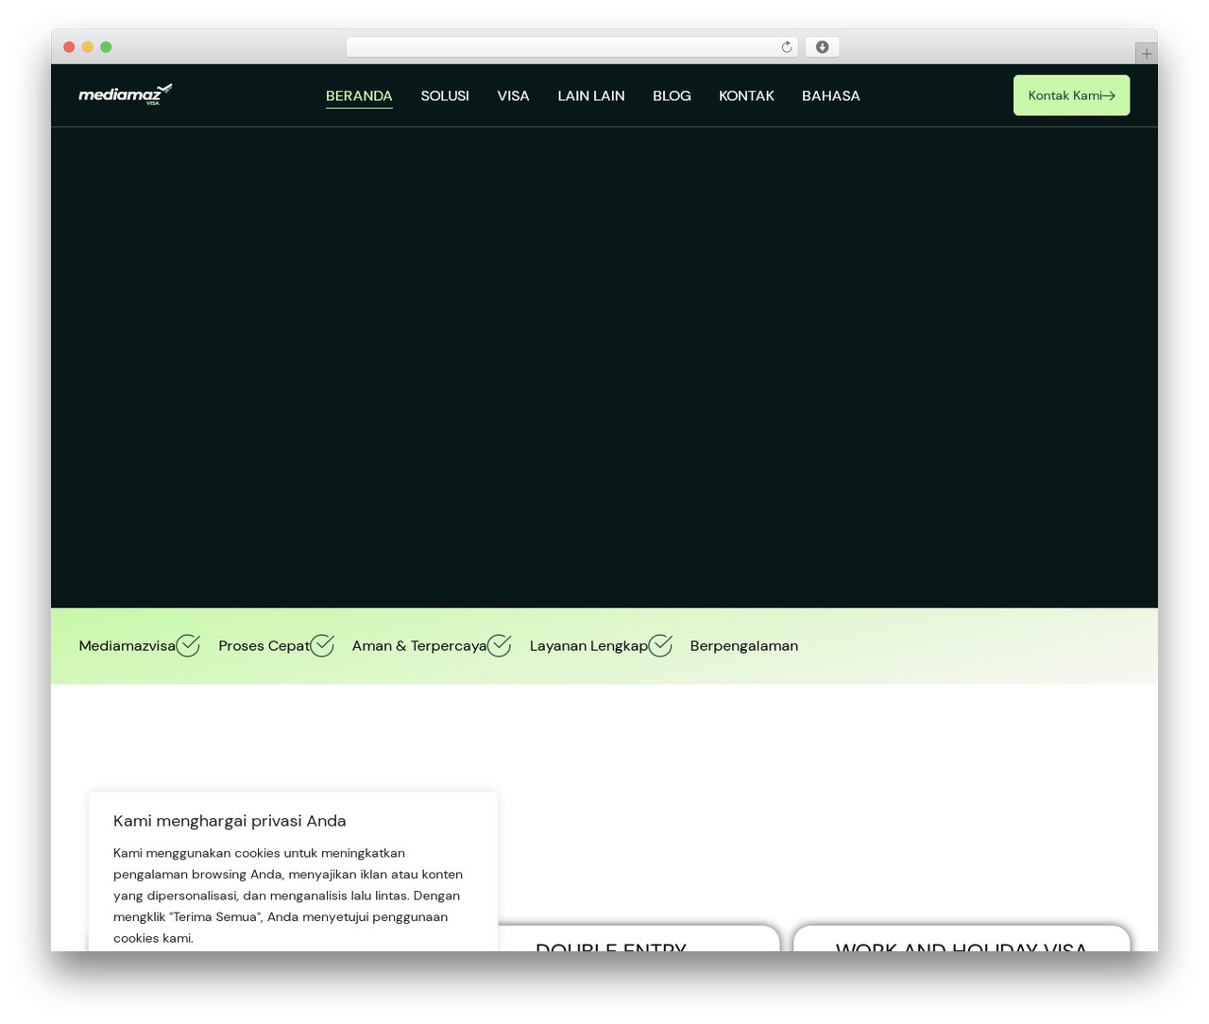
Task: Open the KONTAK page
Action: (x=746, y=95)
